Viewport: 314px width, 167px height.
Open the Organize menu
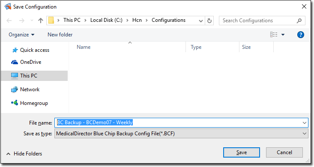pyautogui.click(x=21, y=35)
